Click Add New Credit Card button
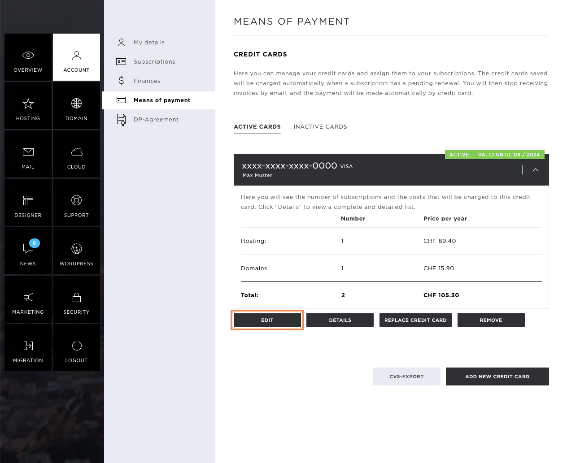The width and height of the screenshot is (567, 463). pos(497,376)
